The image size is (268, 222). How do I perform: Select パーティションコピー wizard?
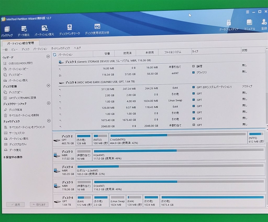point(16,69)
